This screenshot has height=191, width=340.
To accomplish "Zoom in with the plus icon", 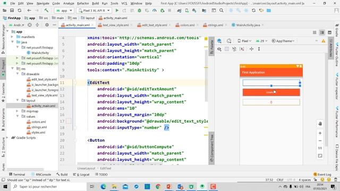I will [x=320, y=133].
